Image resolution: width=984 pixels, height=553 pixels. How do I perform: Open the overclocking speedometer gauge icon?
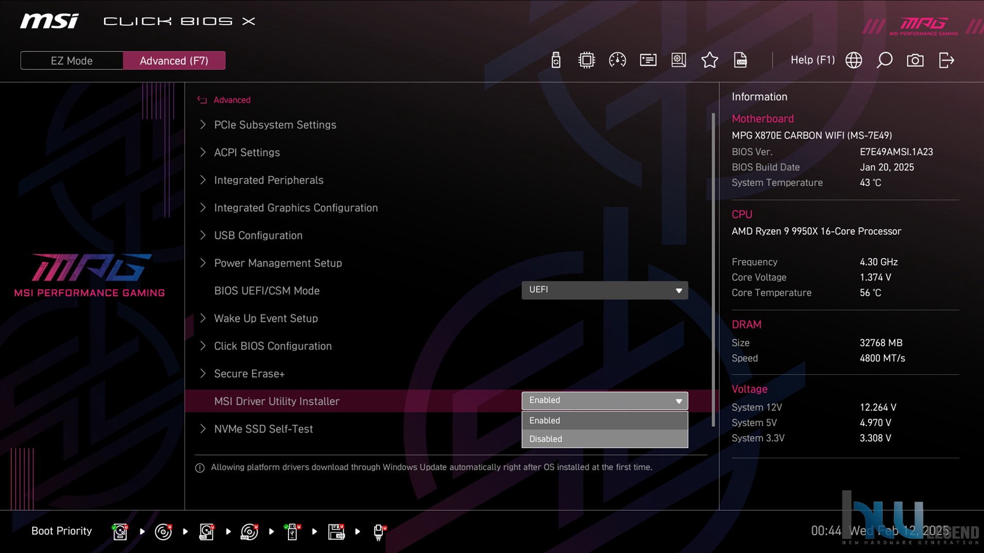(617, 60)
